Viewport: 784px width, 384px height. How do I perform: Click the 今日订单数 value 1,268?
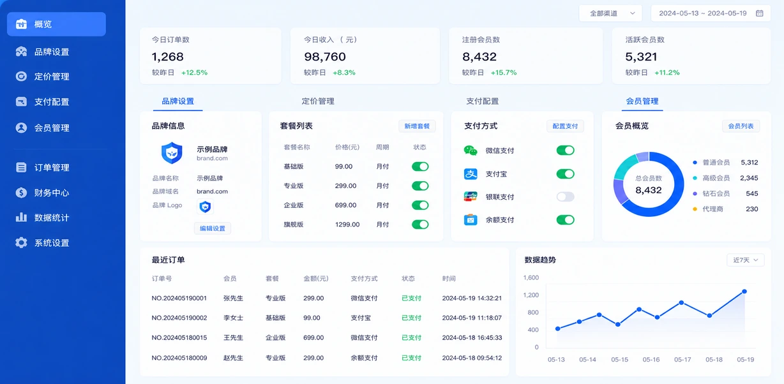pyautogui.click(x=168, y=56)
